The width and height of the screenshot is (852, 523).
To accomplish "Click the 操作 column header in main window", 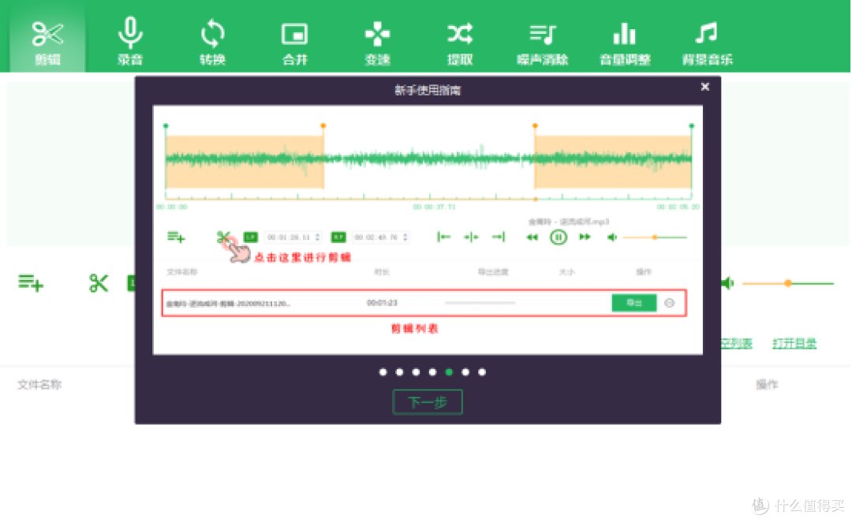I will [x=767, y=384].
